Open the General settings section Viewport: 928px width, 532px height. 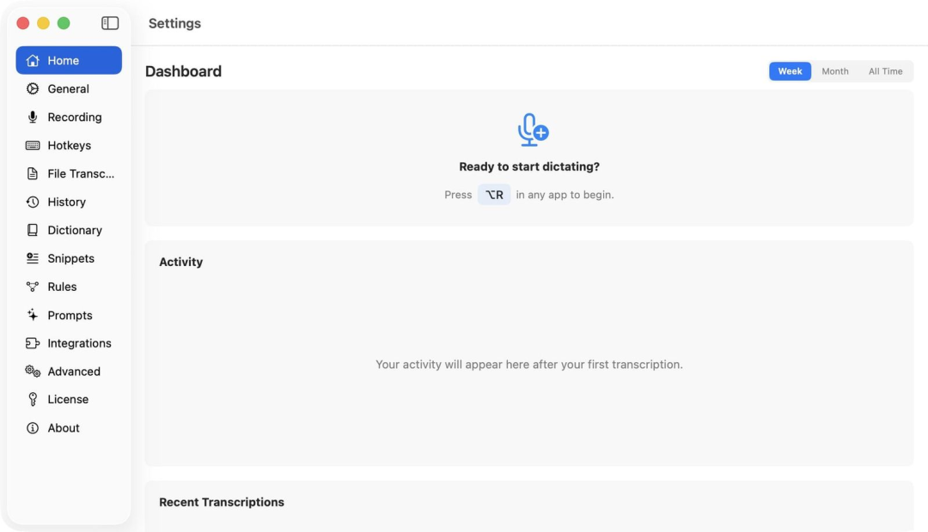pyautogui.click(x=68, y=89)
